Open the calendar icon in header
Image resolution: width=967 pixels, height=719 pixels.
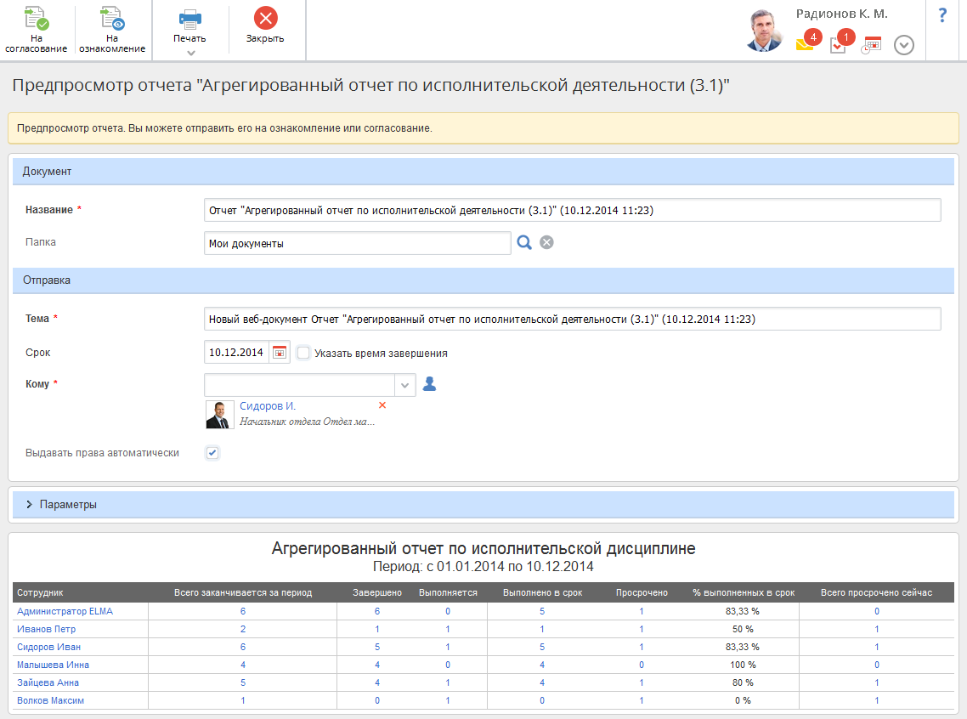coord(872,45)
